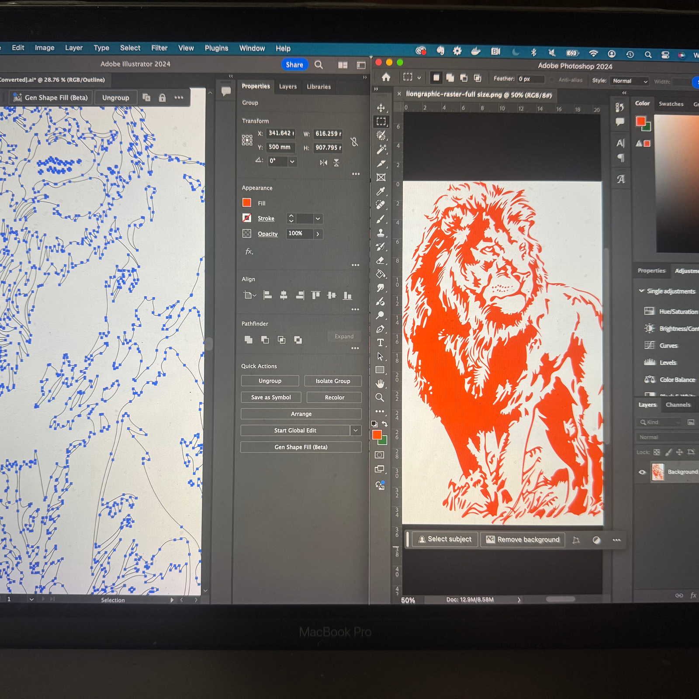Select the Zoom tool in the toolbar

(x=380, y=398)
